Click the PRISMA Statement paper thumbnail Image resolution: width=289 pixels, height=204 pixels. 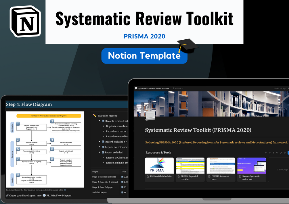coord(221,165)
